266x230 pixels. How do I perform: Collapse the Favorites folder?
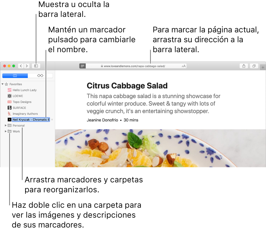[x=3, y=84]
